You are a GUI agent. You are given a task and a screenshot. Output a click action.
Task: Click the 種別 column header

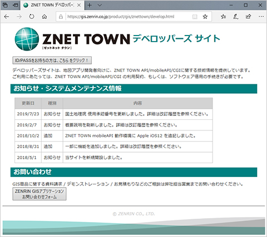pyautogui.click(x=52, y=103)
